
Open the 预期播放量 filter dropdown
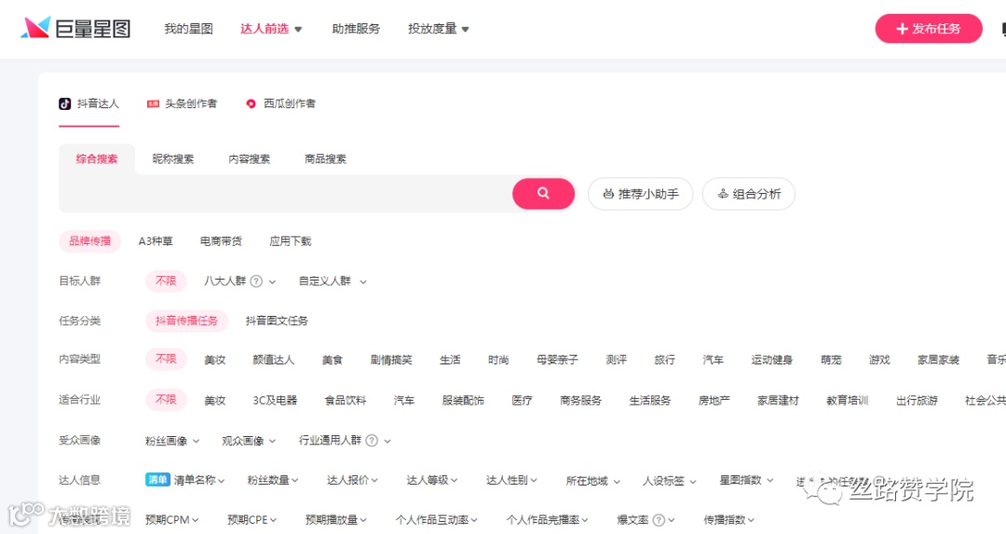(335, 520)
